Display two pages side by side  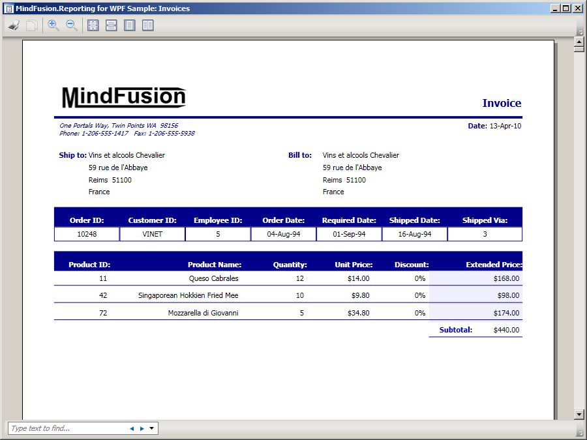coord(148,25)
